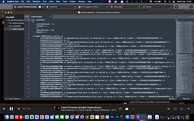194x121 pixels.
Task: Launch After Effects from the Dock
Action: (112, 117)
